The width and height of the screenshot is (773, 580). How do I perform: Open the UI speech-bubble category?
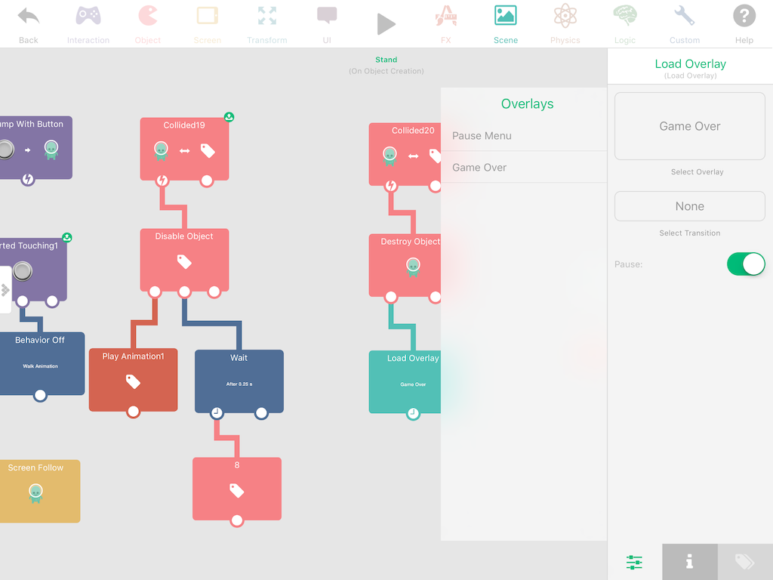click(327, 25)
